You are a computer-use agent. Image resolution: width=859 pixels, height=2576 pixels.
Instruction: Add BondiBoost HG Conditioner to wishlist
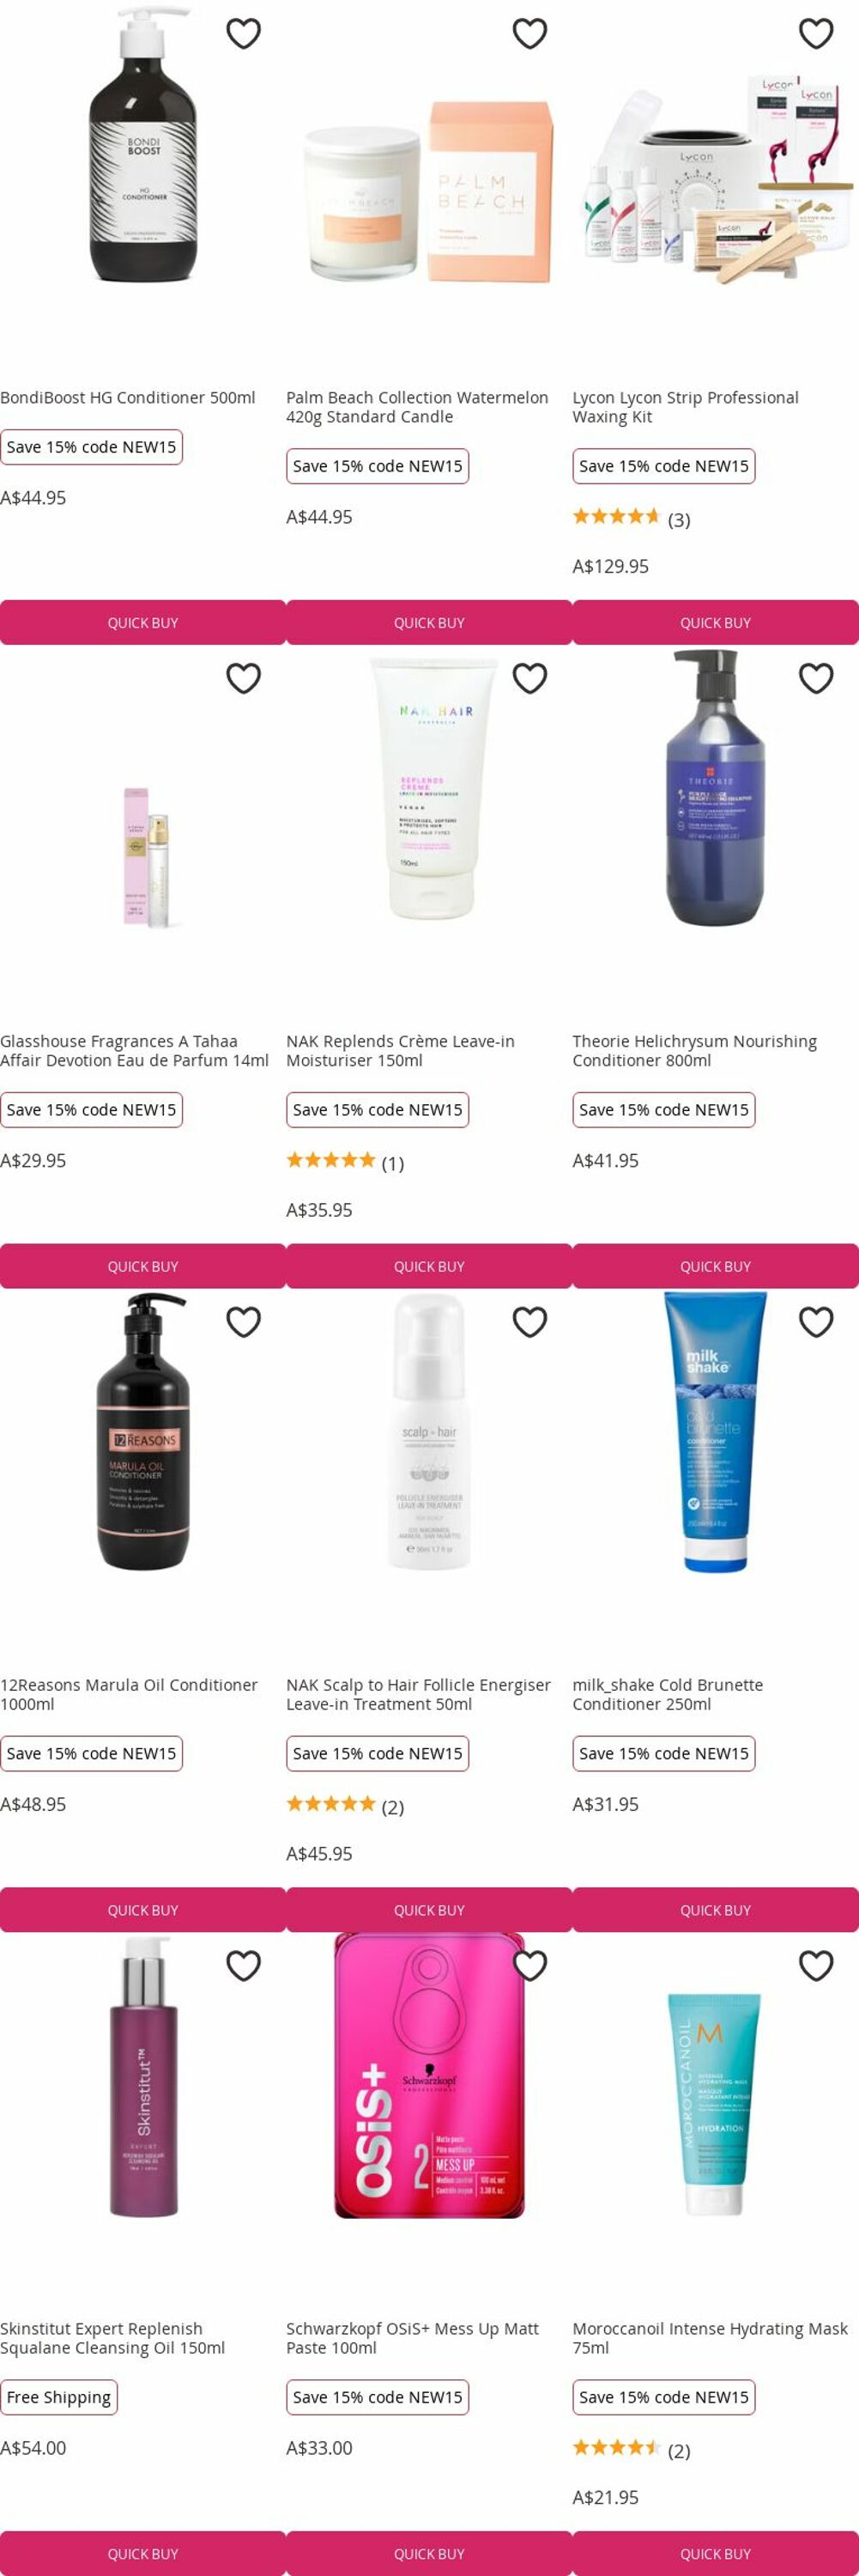244,34
